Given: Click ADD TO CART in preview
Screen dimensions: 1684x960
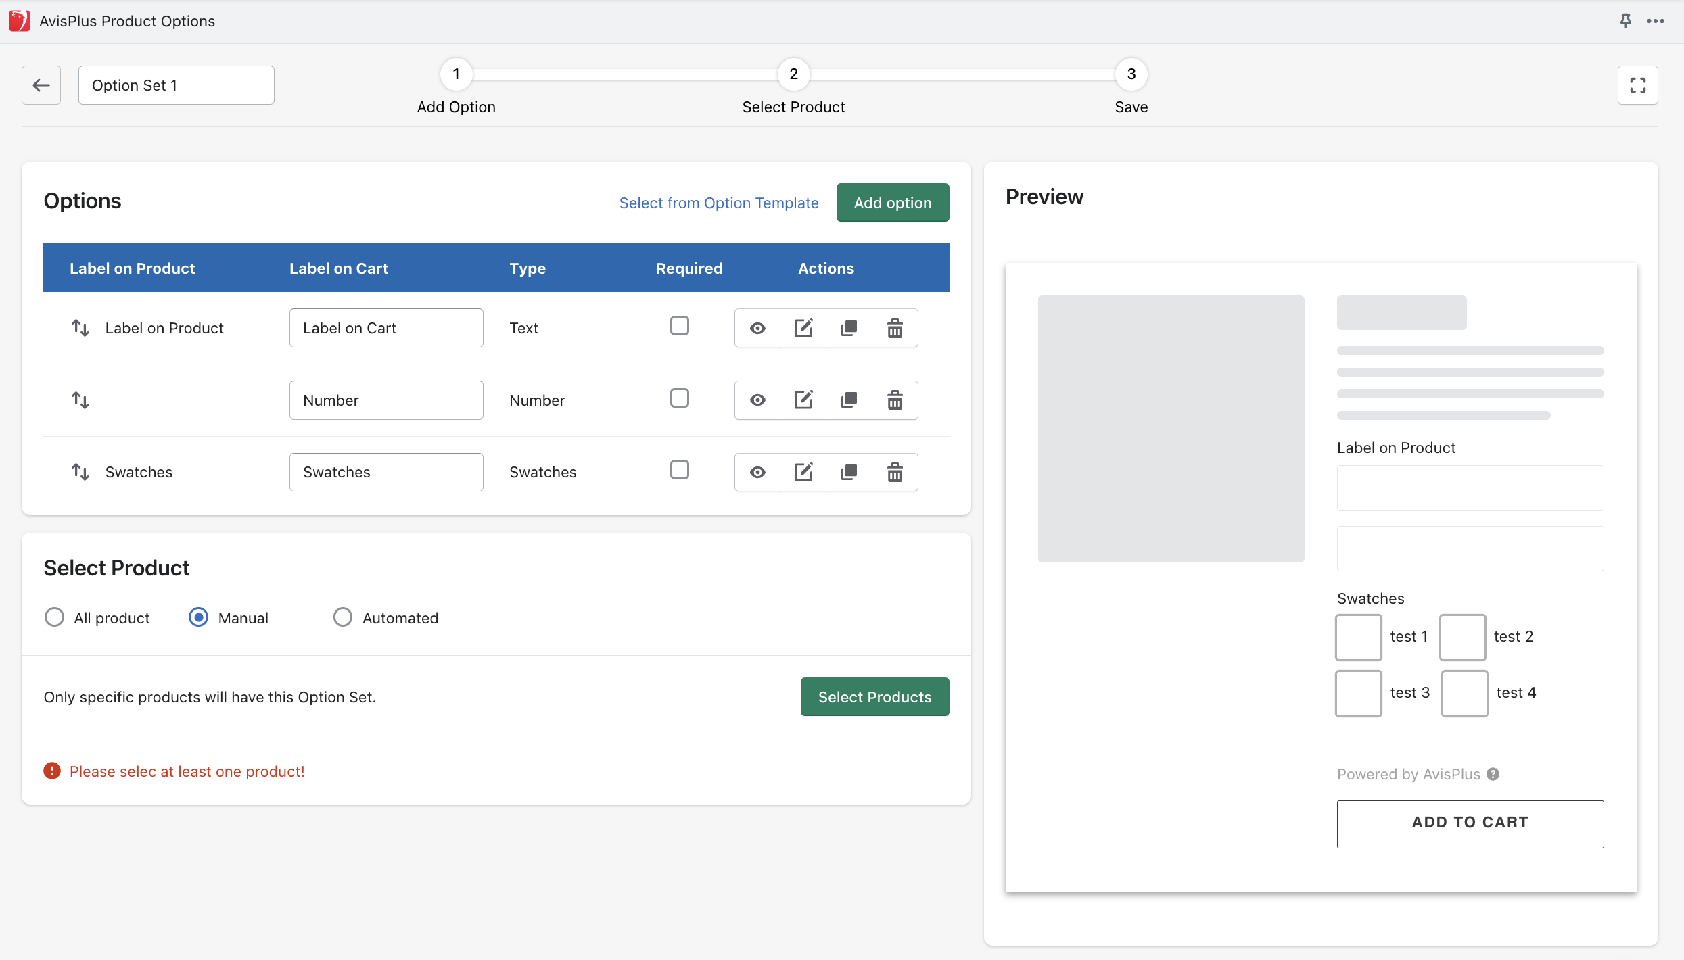Looking at the screenshot, I should tap(1470, 824).
